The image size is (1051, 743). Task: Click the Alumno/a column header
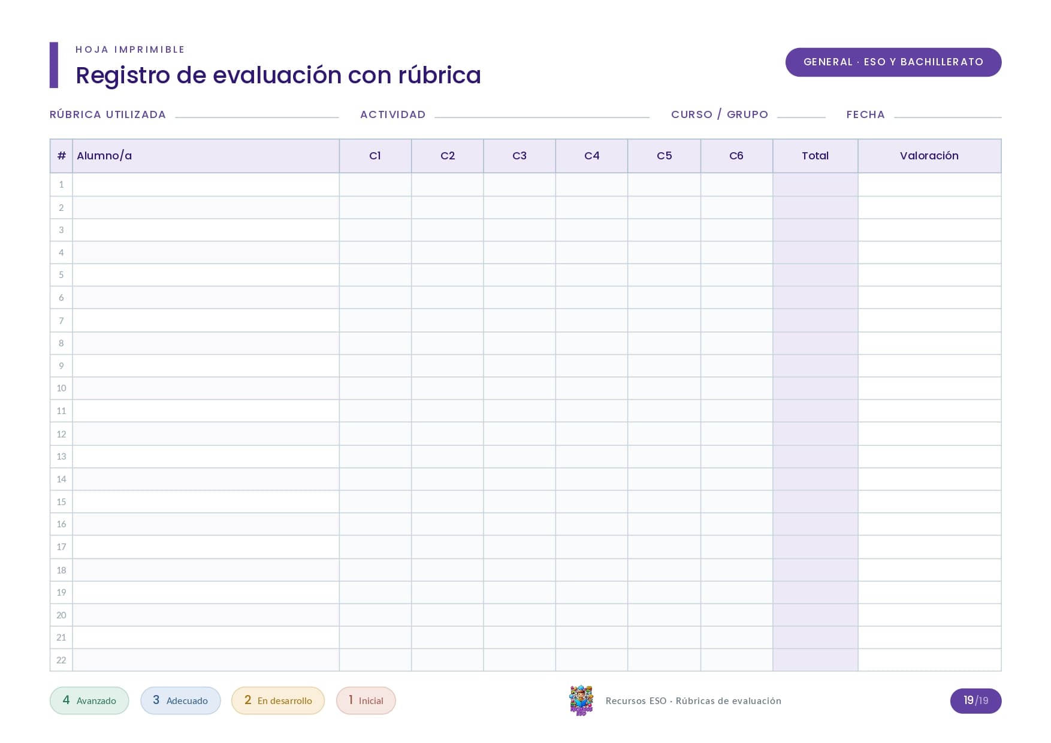tap(206, 156)
